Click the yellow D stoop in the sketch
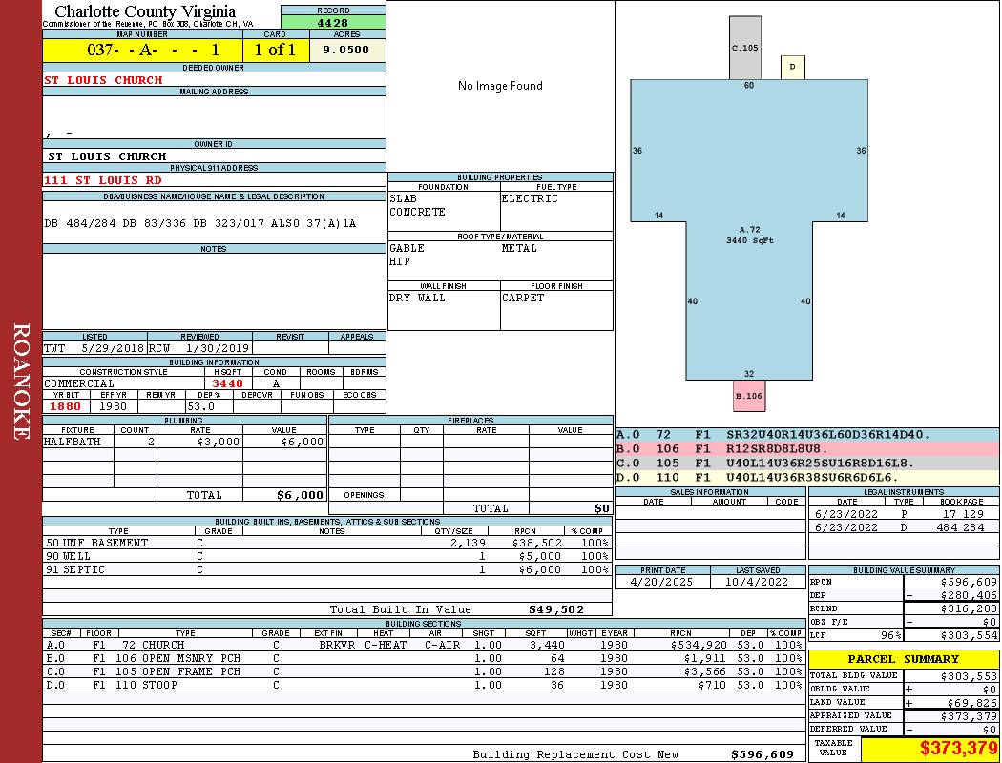Screen dimensions: 1002x763 click(792, 67)
